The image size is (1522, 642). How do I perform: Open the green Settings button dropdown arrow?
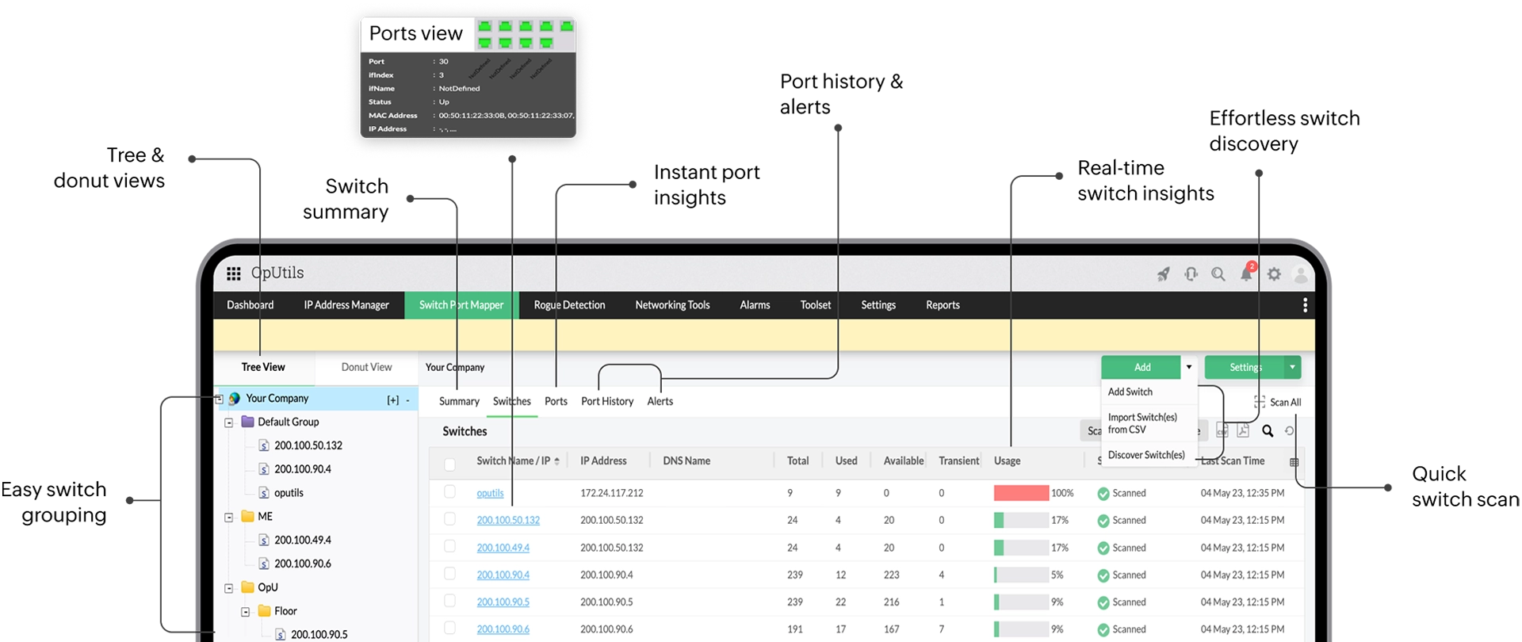[1292, 367]
